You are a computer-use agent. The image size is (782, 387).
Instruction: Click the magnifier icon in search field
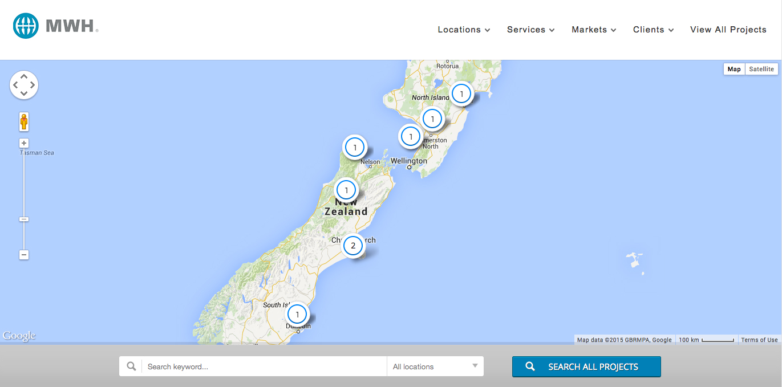click(x=131, y=366)
